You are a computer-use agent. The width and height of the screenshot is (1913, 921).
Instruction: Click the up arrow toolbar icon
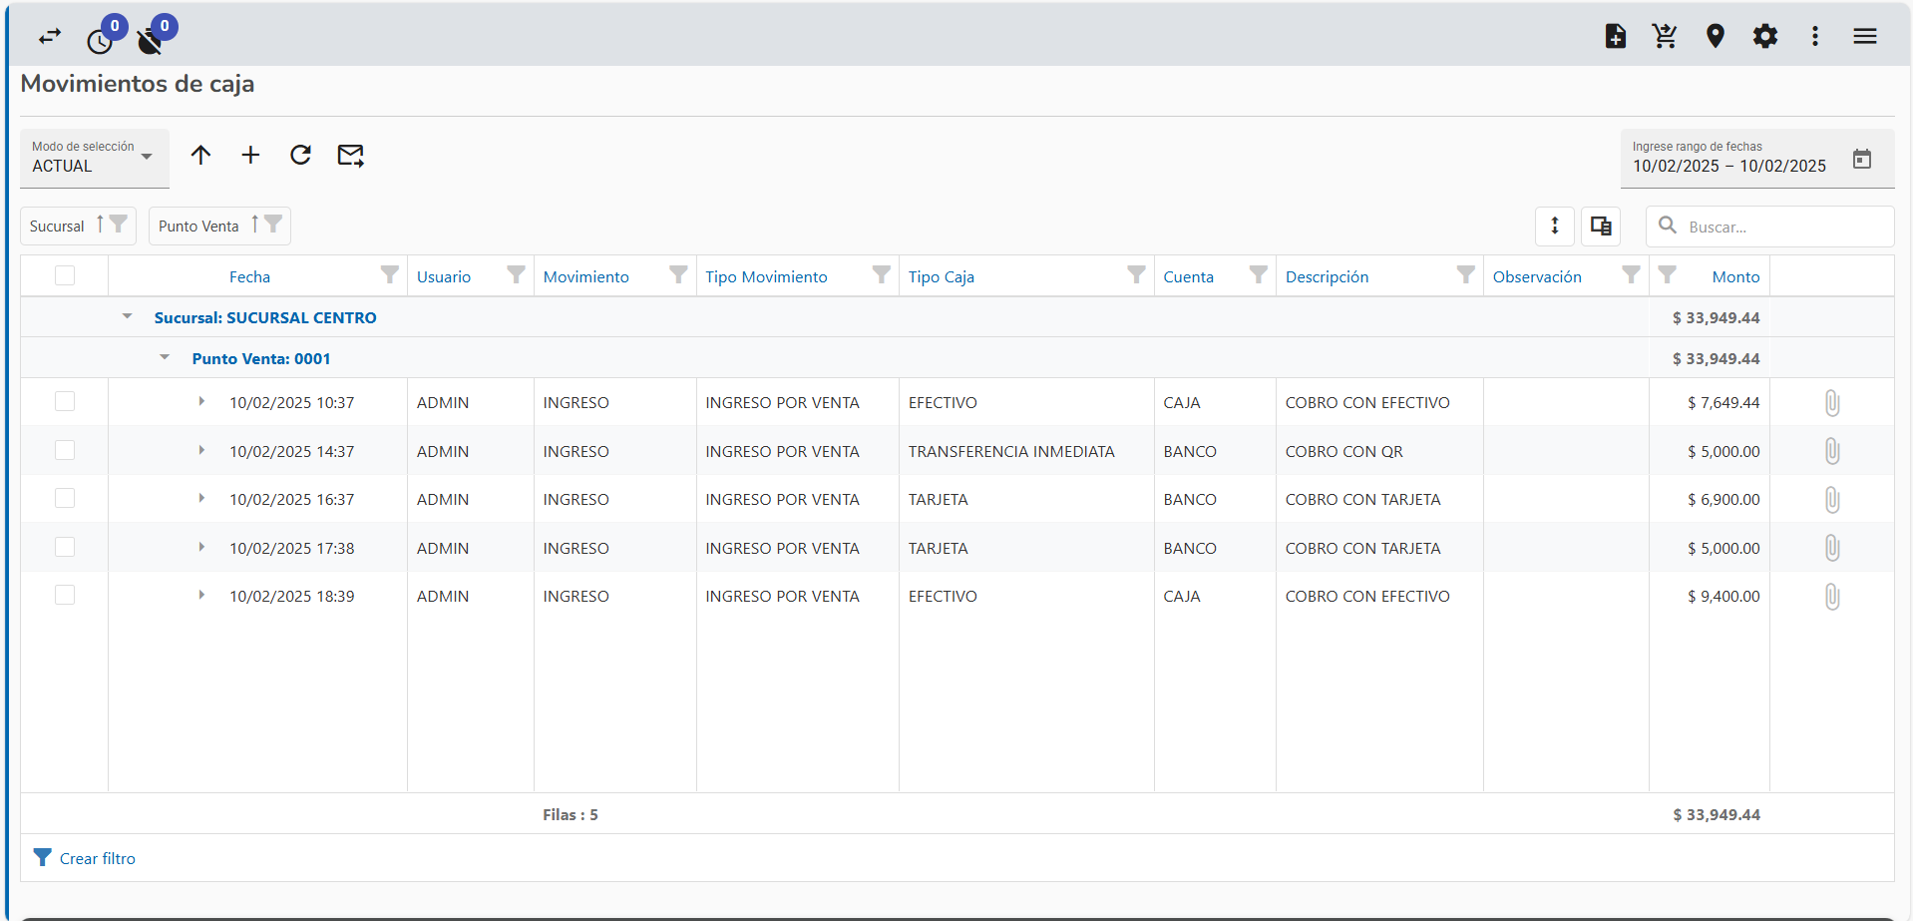200,155
